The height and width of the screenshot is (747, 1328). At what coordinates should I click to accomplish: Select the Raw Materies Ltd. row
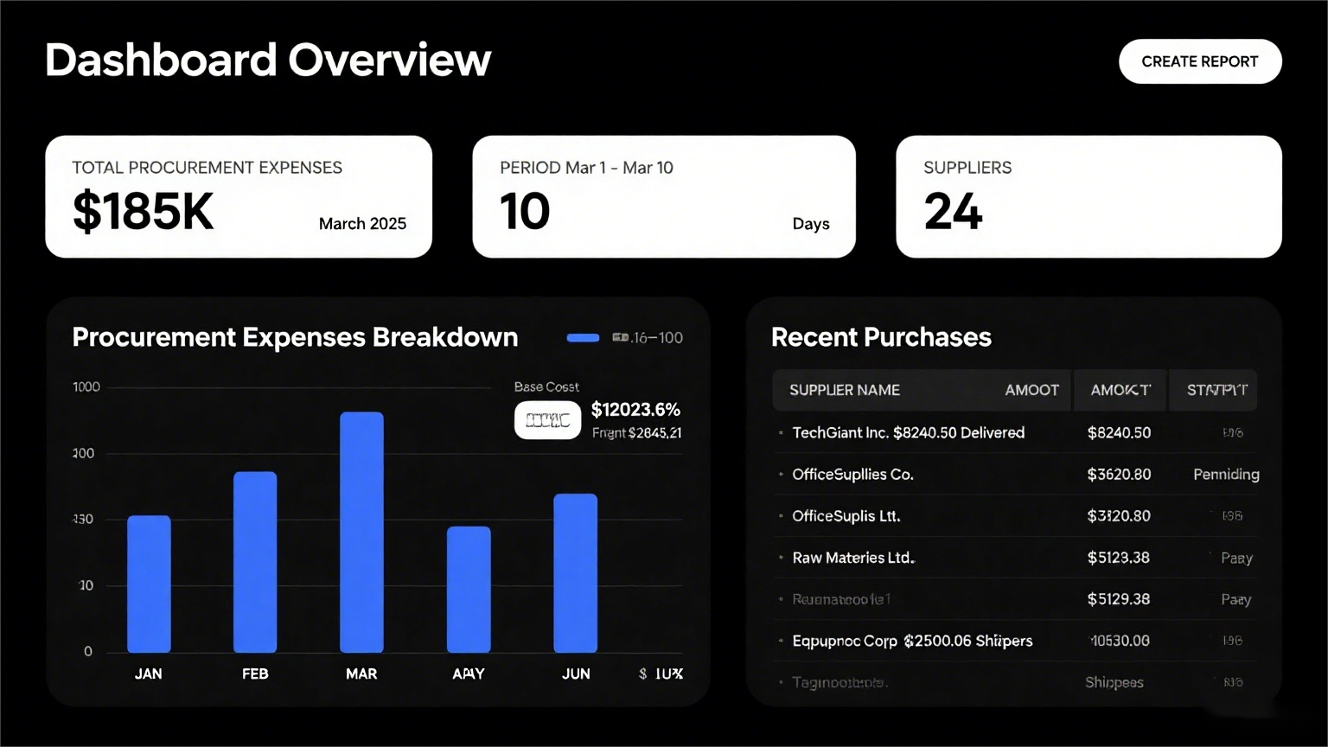(853, 558)
